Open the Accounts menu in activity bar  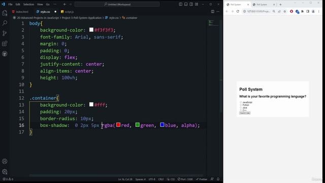[x=5, y=162]
